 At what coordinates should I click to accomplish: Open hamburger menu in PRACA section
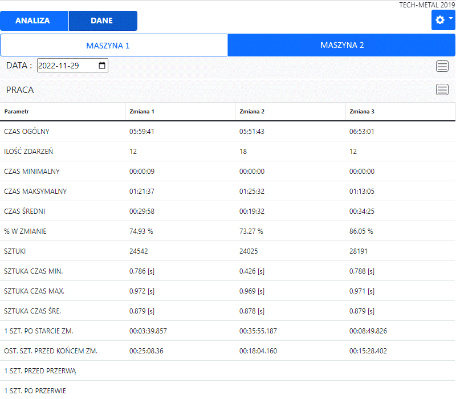click(x=442, y=89)
